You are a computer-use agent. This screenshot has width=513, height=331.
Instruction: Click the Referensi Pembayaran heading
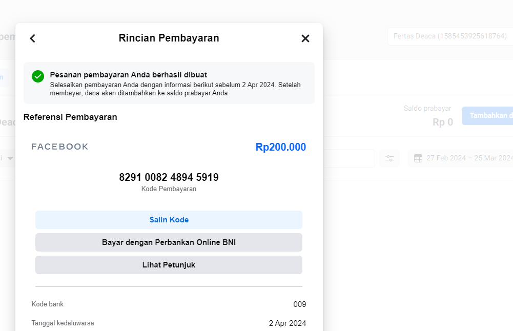pos(70,117)
